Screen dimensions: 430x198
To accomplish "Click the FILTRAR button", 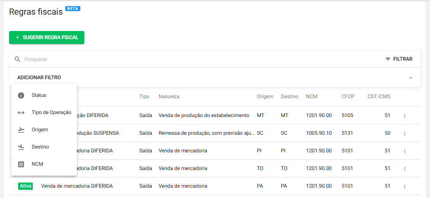I will coord(399,59).
